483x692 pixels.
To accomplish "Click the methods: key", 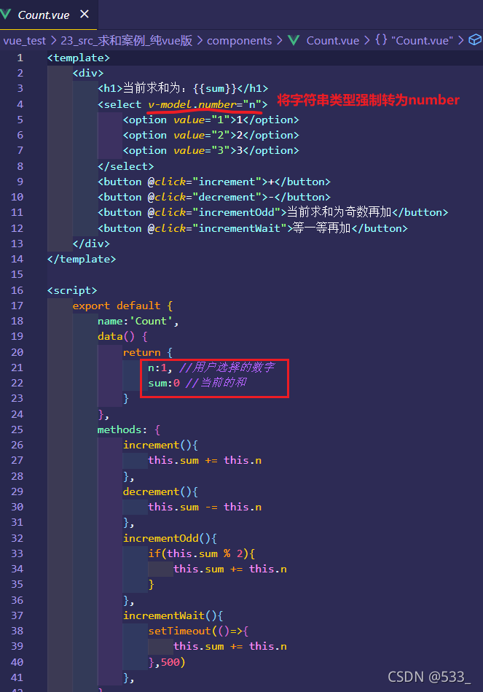I will tap(122, 429).
